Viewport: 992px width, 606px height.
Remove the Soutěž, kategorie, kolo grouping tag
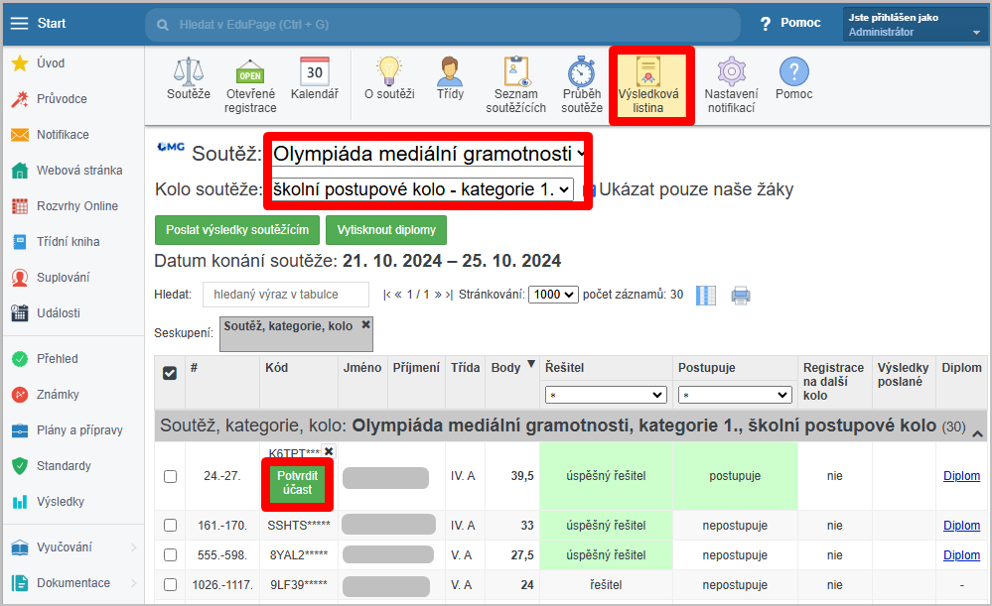point(365,325)
